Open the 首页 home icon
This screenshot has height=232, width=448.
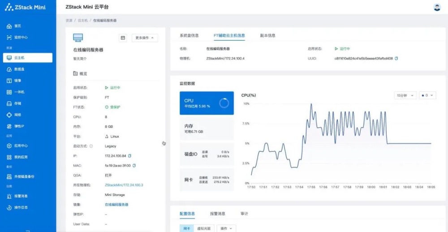[x=9, y=26]
